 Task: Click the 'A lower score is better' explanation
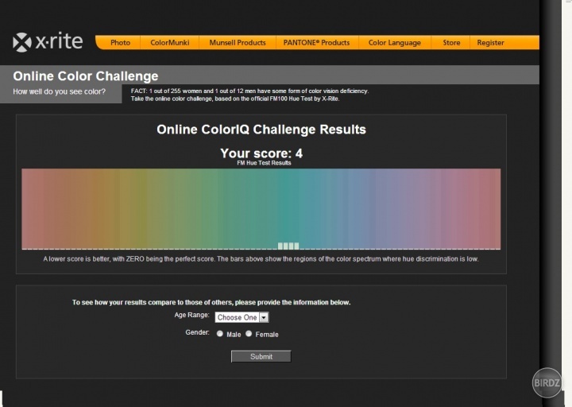261,259
